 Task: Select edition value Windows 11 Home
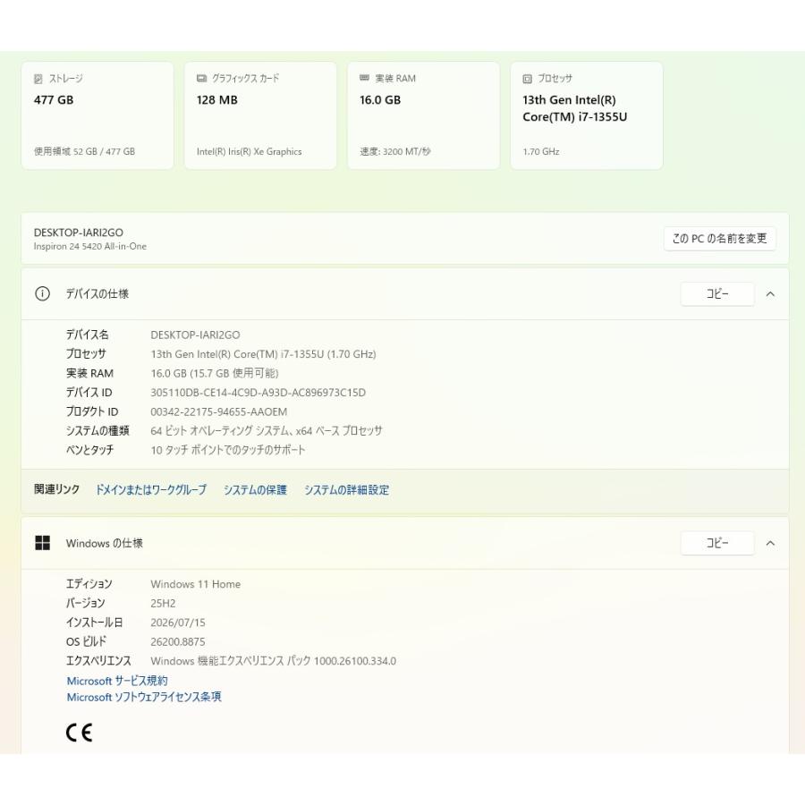(x=196, y=584)
